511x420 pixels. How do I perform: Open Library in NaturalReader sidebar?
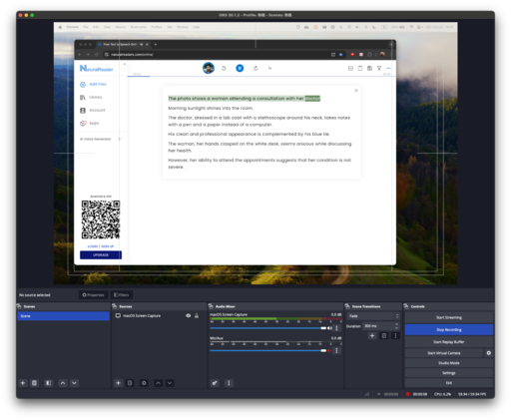(91, 97)
